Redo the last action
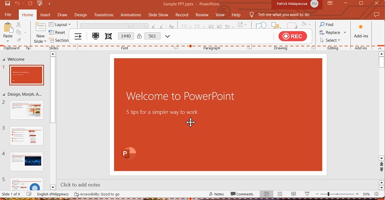The width and height of the screenshot is (385, 200). [x=30, y=3]
